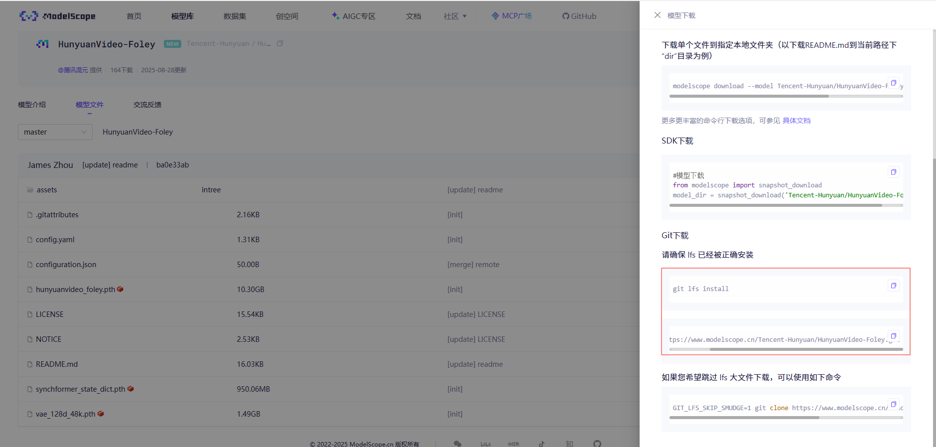The image size is (936, 447).
Task: Click the LFS badge next to vae_128d_48k.pth
Action: coord(101,414)
